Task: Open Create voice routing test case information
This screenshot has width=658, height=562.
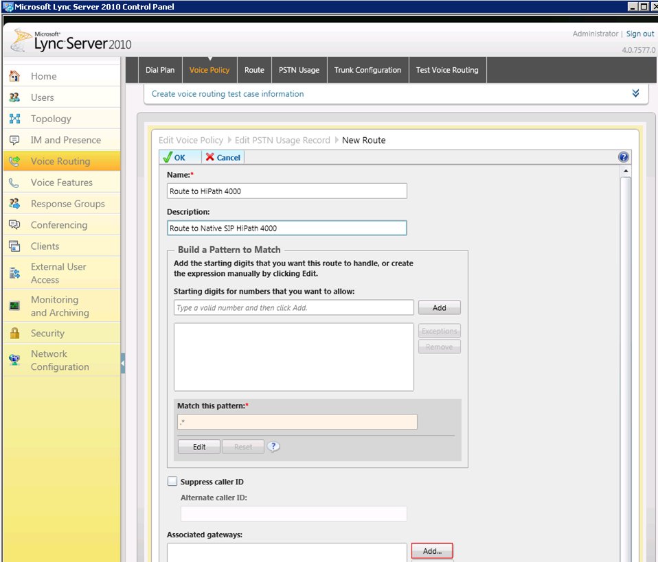Action: click(227, 93)
